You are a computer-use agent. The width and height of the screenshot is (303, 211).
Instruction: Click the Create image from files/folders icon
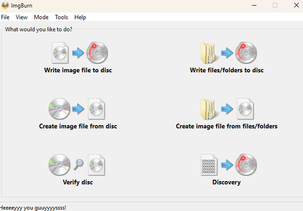point(227,109)
